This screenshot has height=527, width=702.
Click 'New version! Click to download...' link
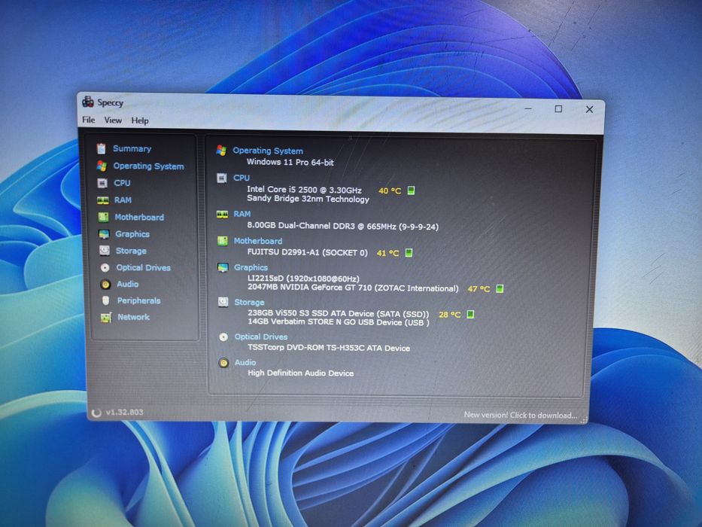point(520,415)
